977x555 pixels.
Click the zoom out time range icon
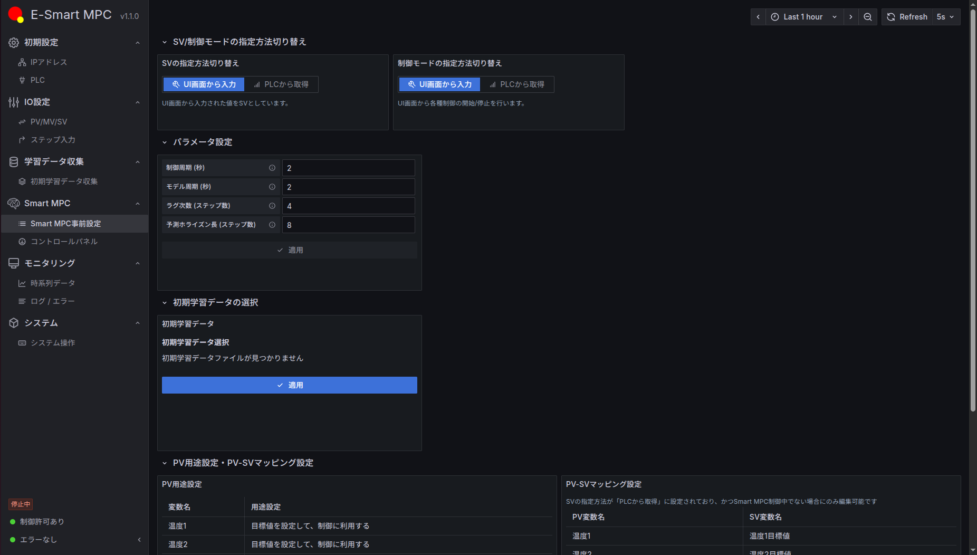[868, 17]
